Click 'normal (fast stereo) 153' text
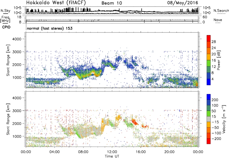Screen dimensions: 229x158 50,28
